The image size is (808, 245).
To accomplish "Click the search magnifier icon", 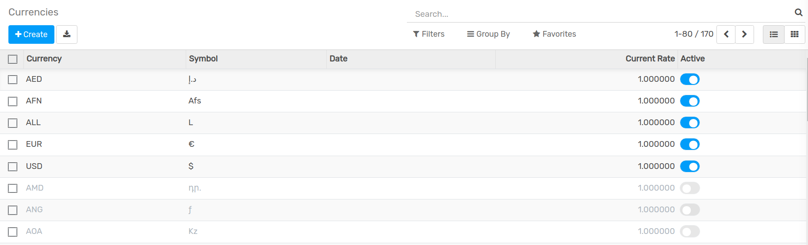I will click(x=798, y=13).
